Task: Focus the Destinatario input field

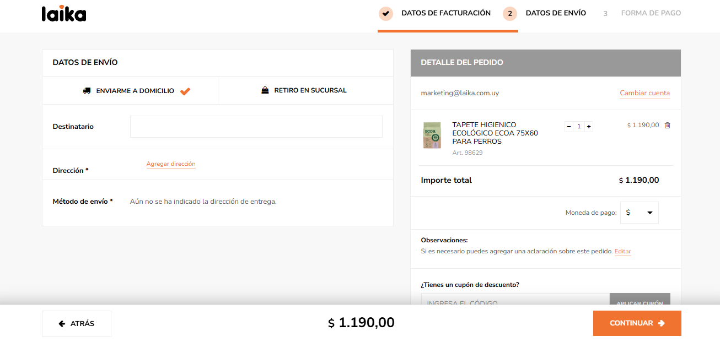Action: (256, 127)
